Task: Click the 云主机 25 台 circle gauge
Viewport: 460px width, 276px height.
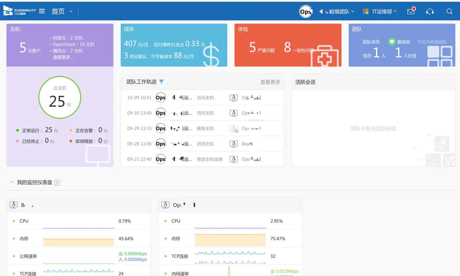Action: pos(60,97)
